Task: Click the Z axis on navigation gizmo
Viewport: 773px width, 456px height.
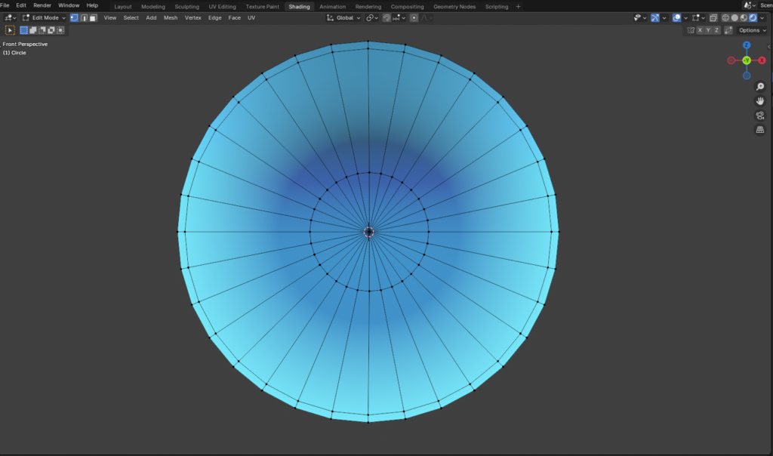Action: pyautogui.click(x=747, y=45)
